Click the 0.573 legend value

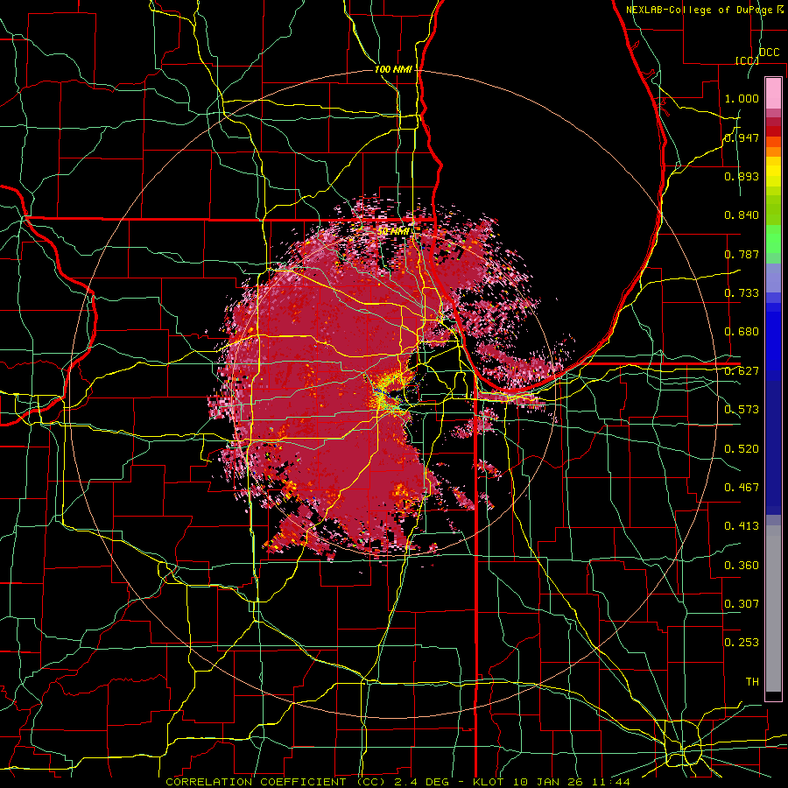(x=742, y=410)
